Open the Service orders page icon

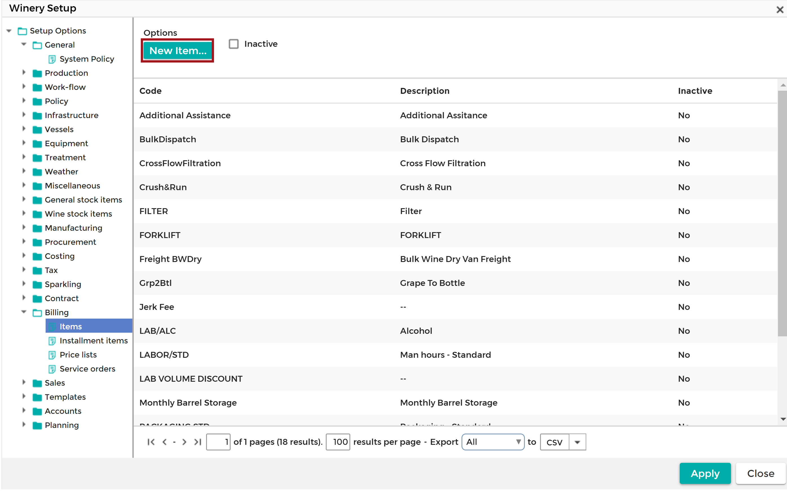(52, 369)
